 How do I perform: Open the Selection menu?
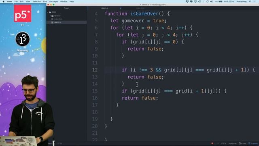pos(37,2)
